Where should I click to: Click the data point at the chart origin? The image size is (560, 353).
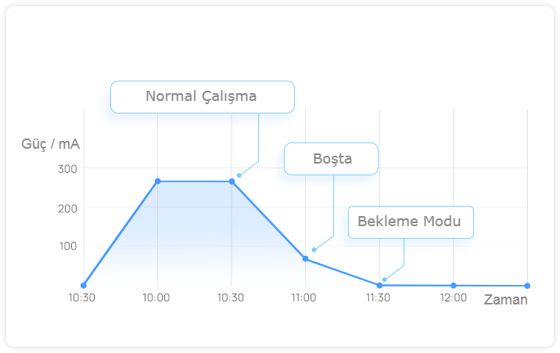point(84,285)
